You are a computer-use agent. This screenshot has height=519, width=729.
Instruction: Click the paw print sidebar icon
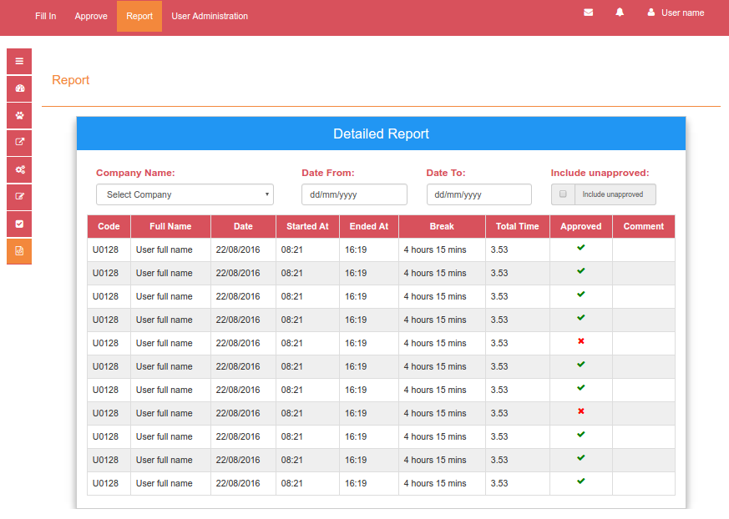point(19,115)
